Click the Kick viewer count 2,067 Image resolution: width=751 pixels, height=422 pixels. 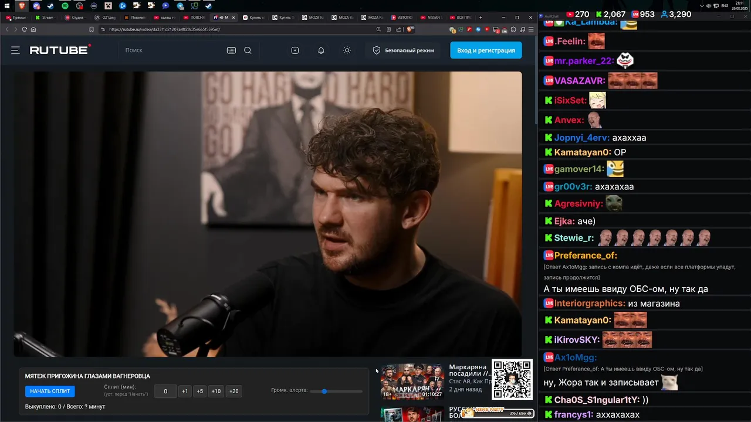[610, 14]
